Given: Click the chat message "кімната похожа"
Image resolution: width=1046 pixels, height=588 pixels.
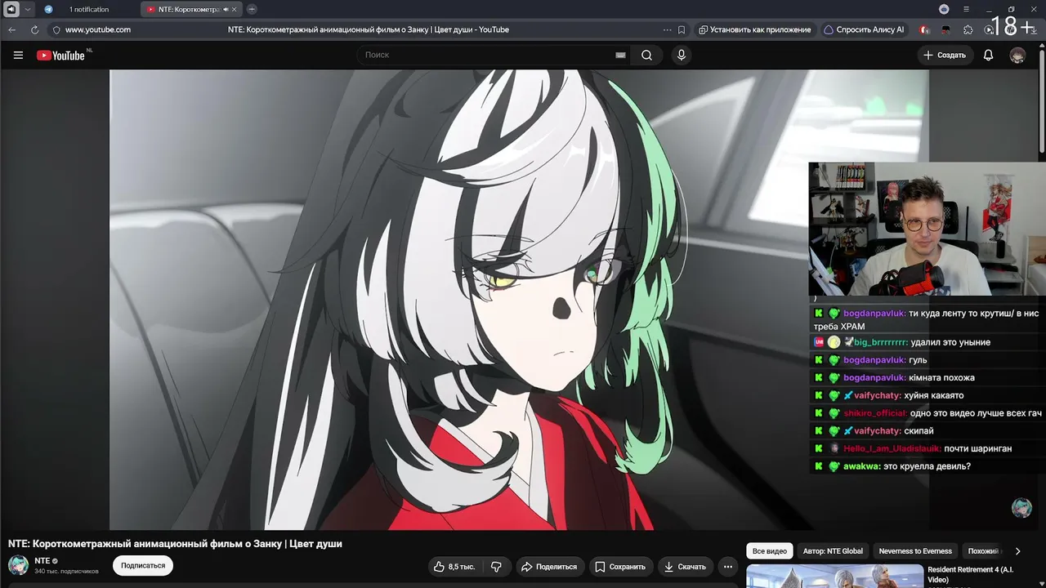Looking at the screenshot, I should coord(941,377).
